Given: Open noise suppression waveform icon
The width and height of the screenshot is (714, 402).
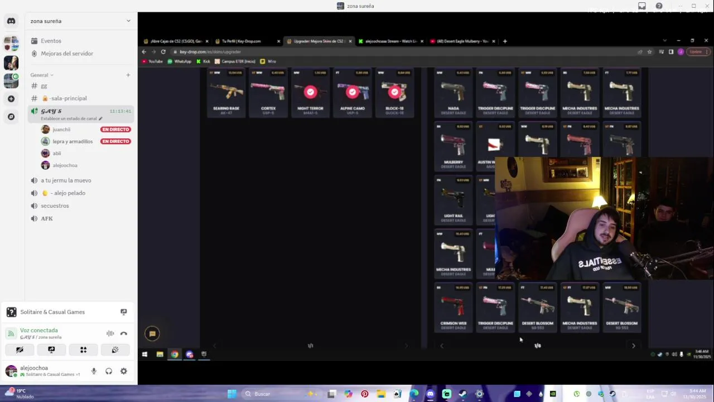Looking at the screenshot, I should coord(110,333).
